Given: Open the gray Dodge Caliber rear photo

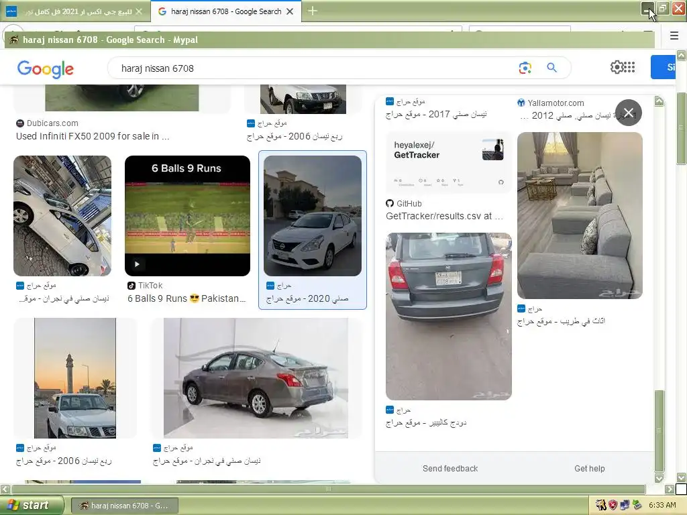Looking at the screenshot, I should [x=448, y=317].
